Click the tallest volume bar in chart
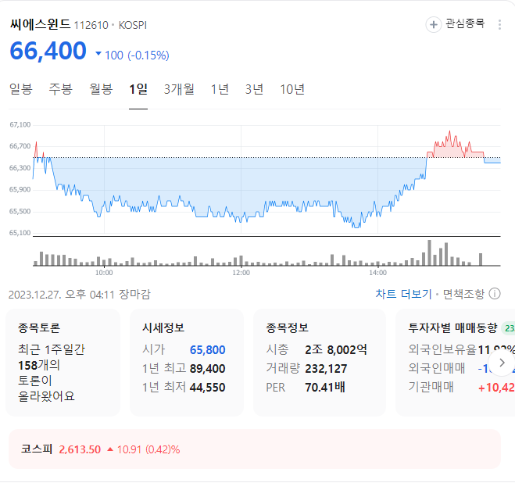 pyautogui.click(x=429, y=252)
